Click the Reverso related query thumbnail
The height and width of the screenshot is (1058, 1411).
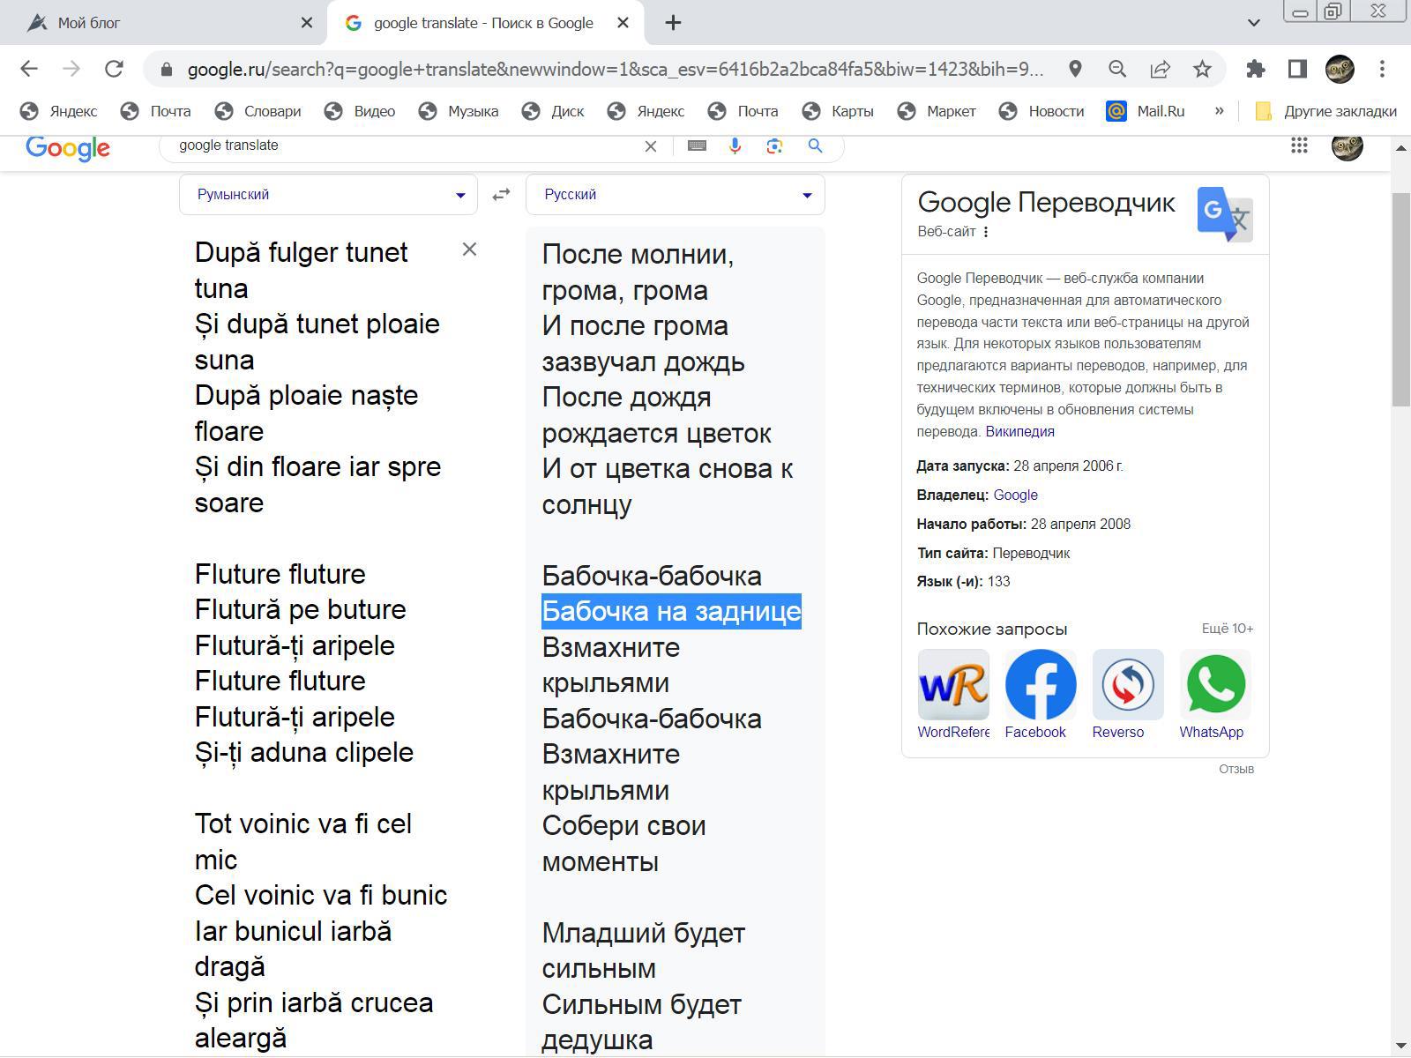[x=1127, y=685]
